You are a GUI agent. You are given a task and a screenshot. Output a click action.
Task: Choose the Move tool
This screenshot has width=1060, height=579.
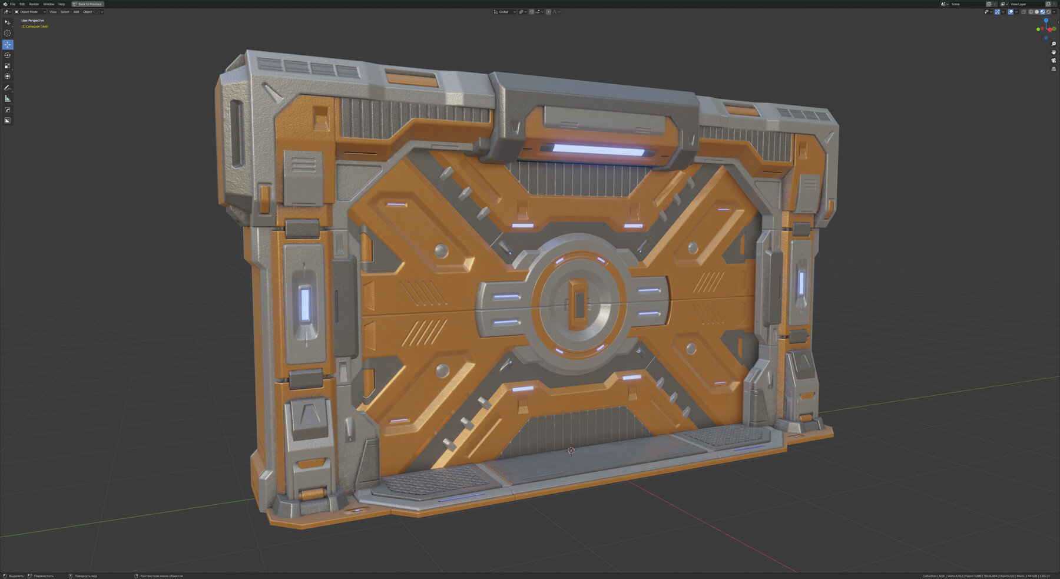point(8,45)
